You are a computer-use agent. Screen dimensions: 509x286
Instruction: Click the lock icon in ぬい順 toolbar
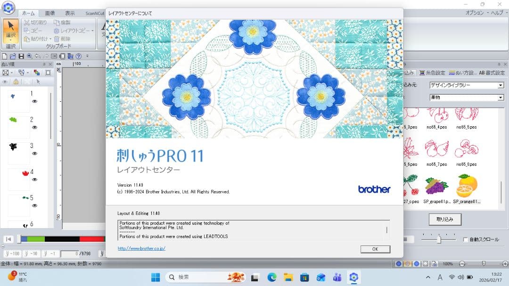click(16, 82)
